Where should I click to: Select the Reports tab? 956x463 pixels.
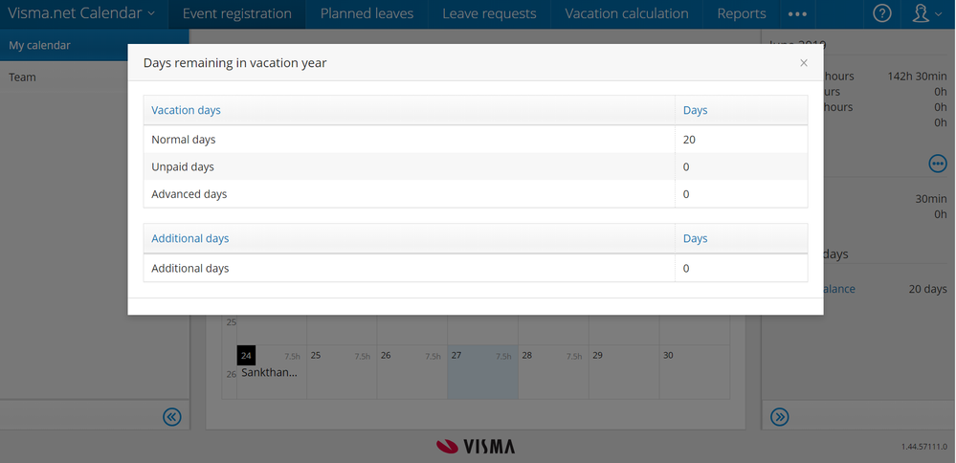tap(742, 13)
